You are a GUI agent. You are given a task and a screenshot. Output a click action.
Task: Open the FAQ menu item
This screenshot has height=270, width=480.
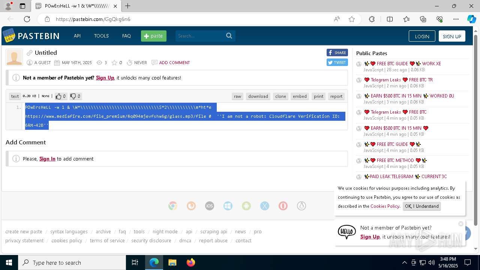[126, 36]
